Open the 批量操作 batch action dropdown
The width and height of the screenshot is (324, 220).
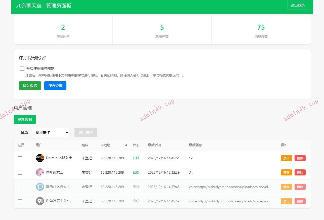click(x=50, y=132)
